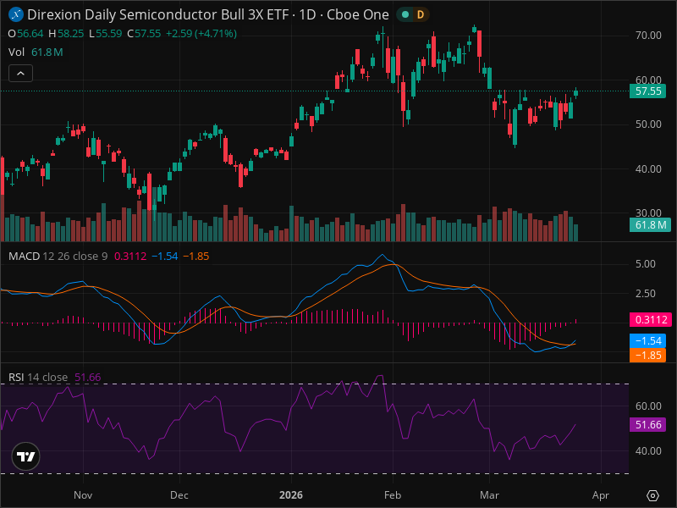This screenshot has width=677, height=508.
Task: Click the MACD histogram value label 0.3112
Action: [650, 320]
